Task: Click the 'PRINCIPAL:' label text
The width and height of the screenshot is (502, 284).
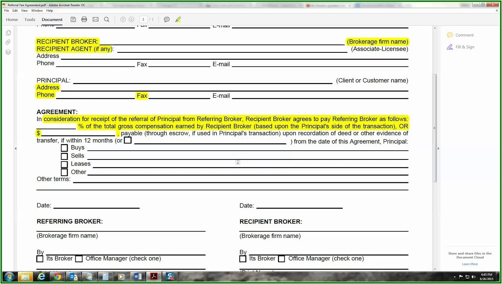Action: [54, 81]
